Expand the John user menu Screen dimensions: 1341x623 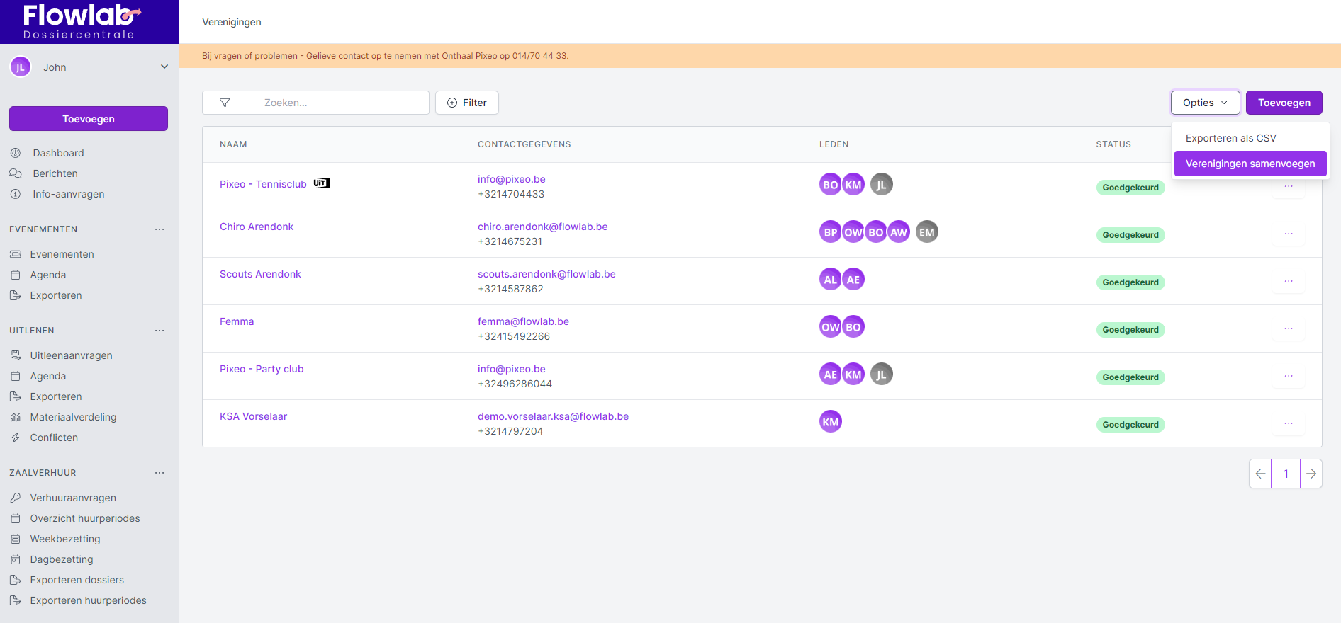click(x=164, y=67)
